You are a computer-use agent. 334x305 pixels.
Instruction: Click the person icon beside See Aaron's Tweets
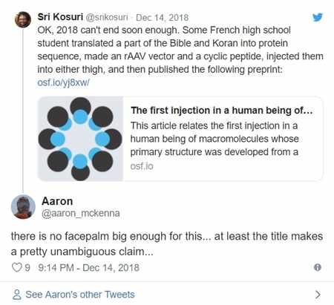tap(17, 295)
